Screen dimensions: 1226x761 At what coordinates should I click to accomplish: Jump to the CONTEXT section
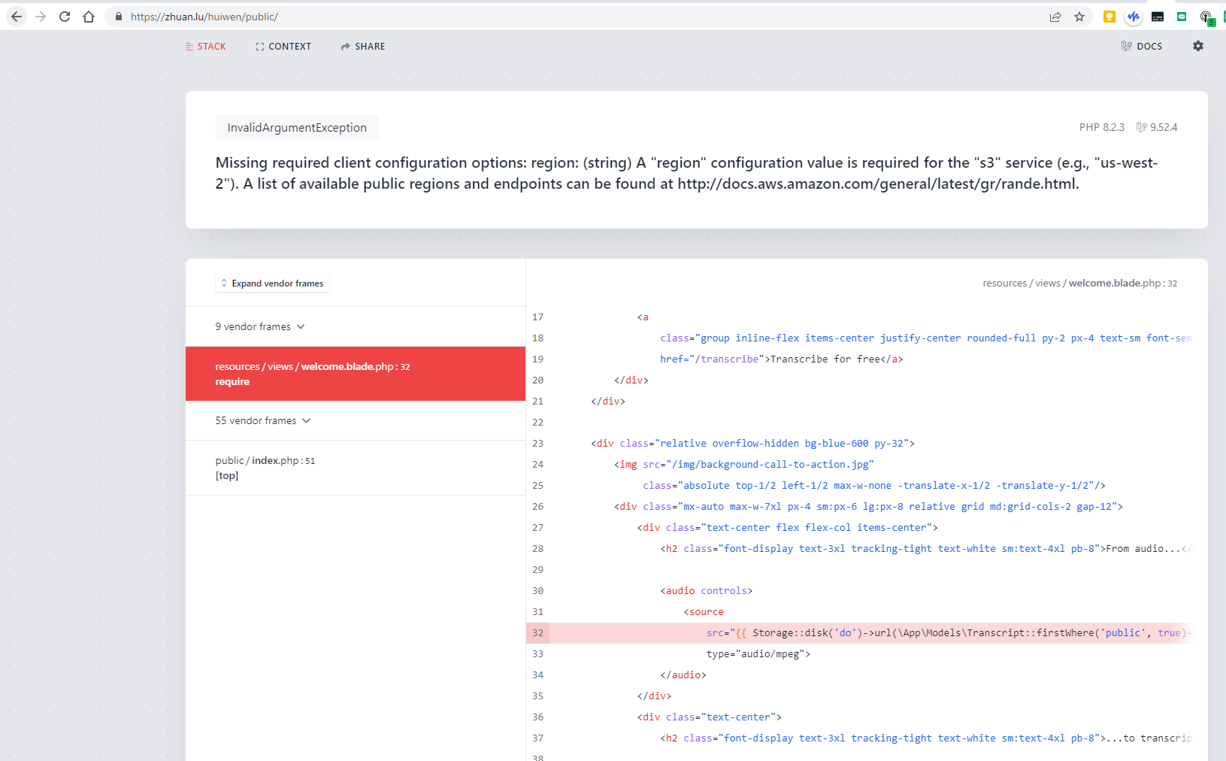[283, 47]
